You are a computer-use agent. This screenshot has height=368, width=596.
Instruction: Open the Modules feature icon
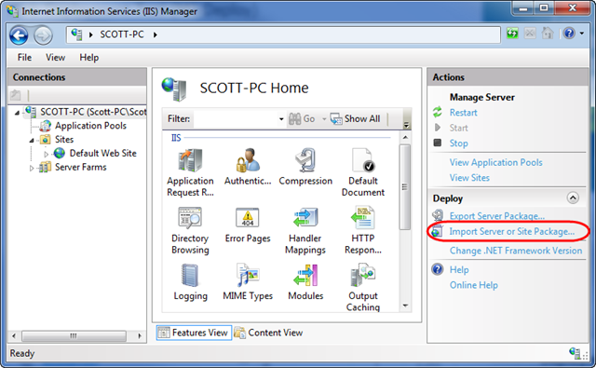coord(305,275)
